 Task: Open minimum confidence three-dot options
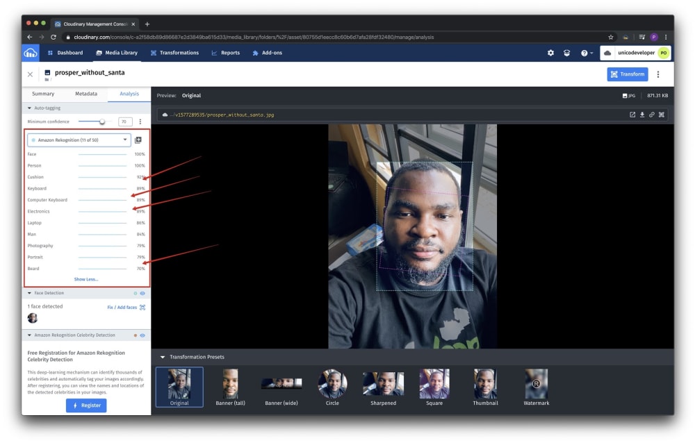coord(140,122)
